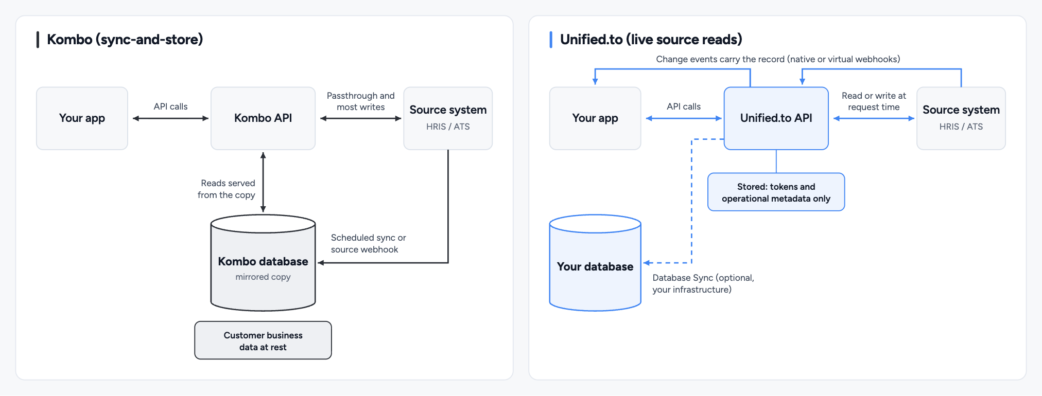This screenshot has height=396, width=1042.
Task: Select the "Unified.to API" box
Action: 776,118
